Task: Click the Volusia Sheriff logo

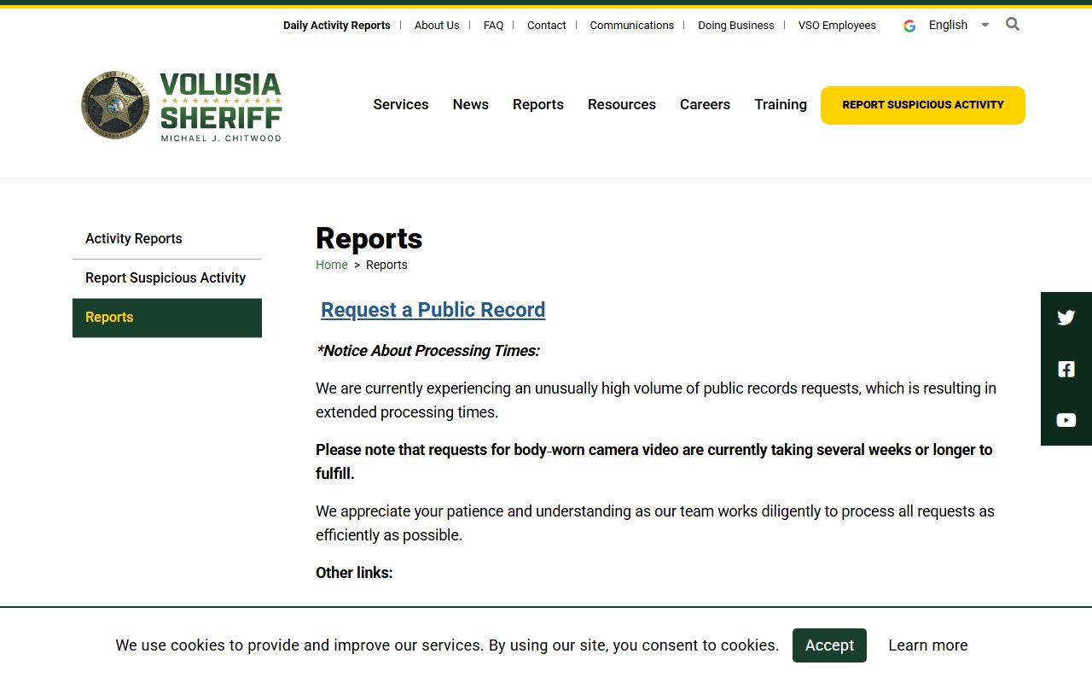Action: click(181, 106)
